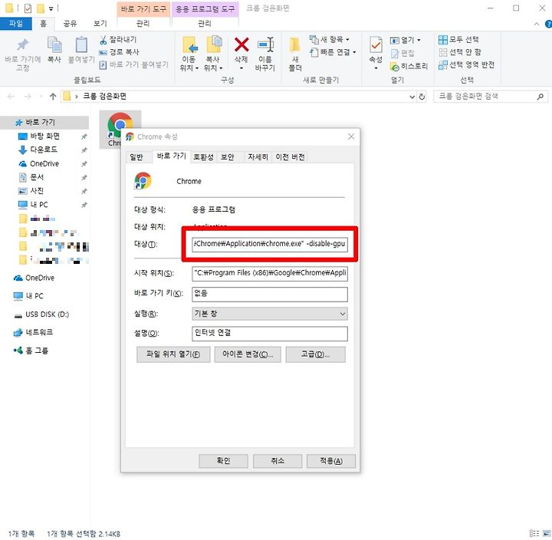Screen dimensions: 552x540
Task: Click Select none (선택 안 함)
Action: coord(460,52)
